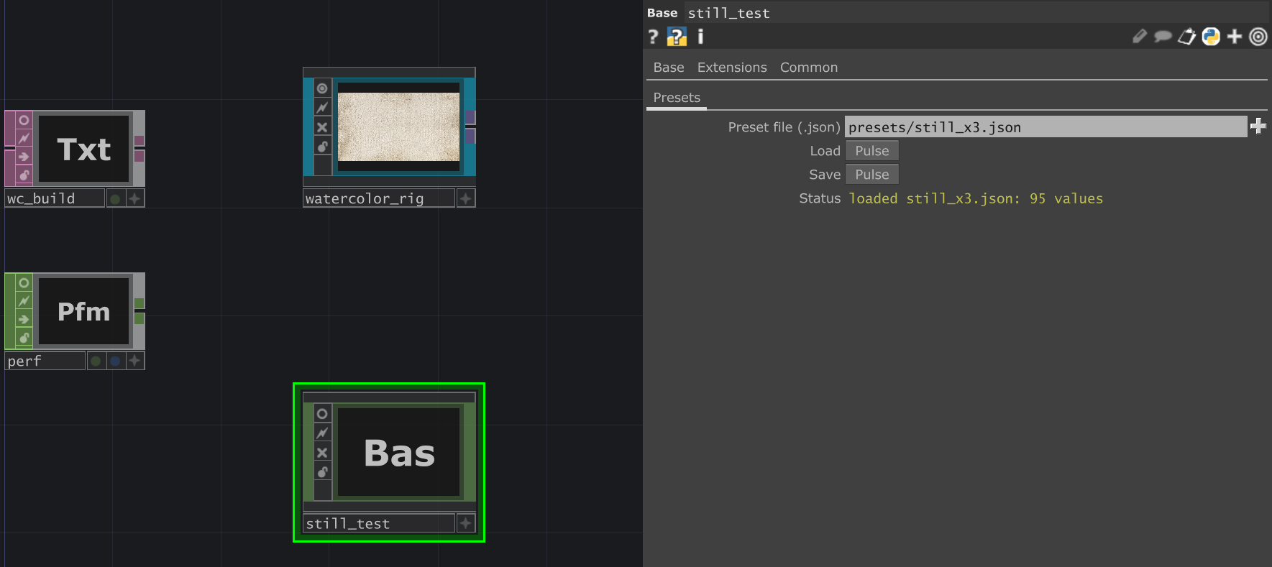Click the blue dot flag under perf

click(115, 361)
